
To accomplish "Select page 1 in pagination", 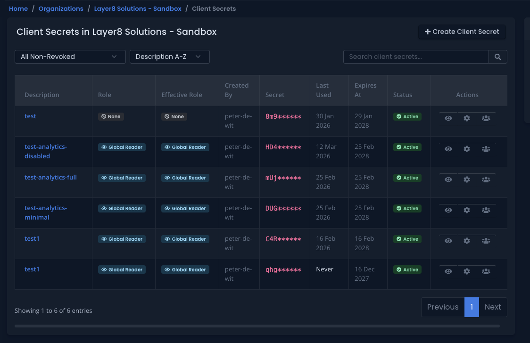I will (x=472, y=307).
